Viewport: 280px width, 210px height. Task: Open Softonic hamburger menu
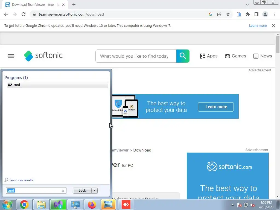[x=11, y=56]
